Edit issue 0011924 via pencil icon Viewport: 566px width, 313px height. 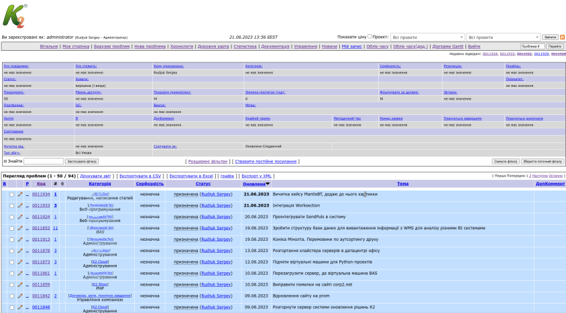pos(20,217)
